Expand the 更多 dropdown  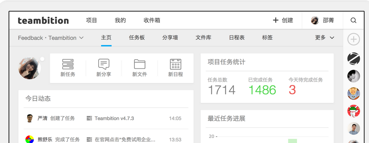click(324, 37)
